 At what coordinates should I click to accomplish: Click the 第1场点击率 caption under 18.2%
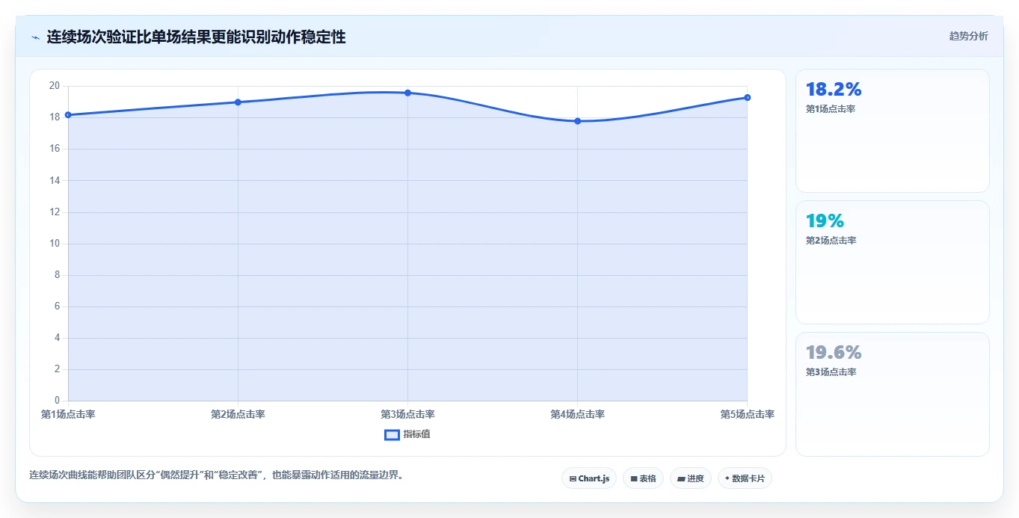[831, 109]
